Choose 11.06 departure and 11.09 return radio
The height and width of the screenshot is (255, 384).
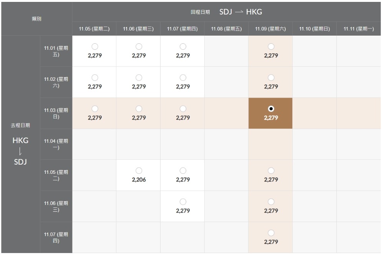[271, 202]
